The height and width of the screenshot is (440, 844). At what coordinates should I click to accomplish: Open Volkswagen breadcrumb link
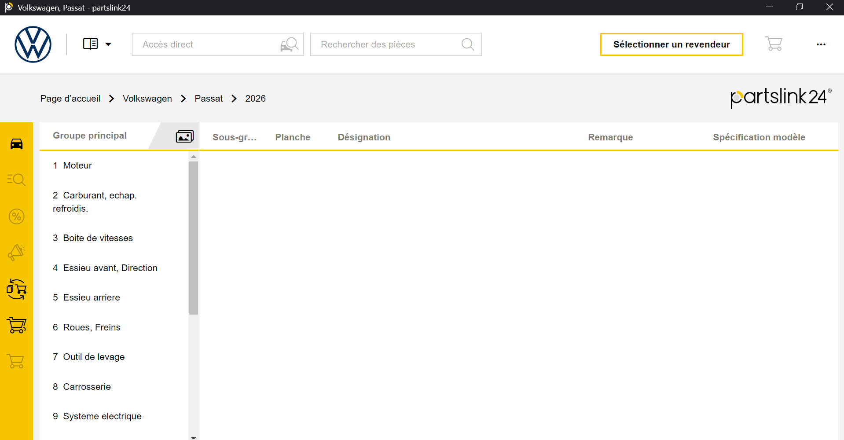click(x=147, y=99)
